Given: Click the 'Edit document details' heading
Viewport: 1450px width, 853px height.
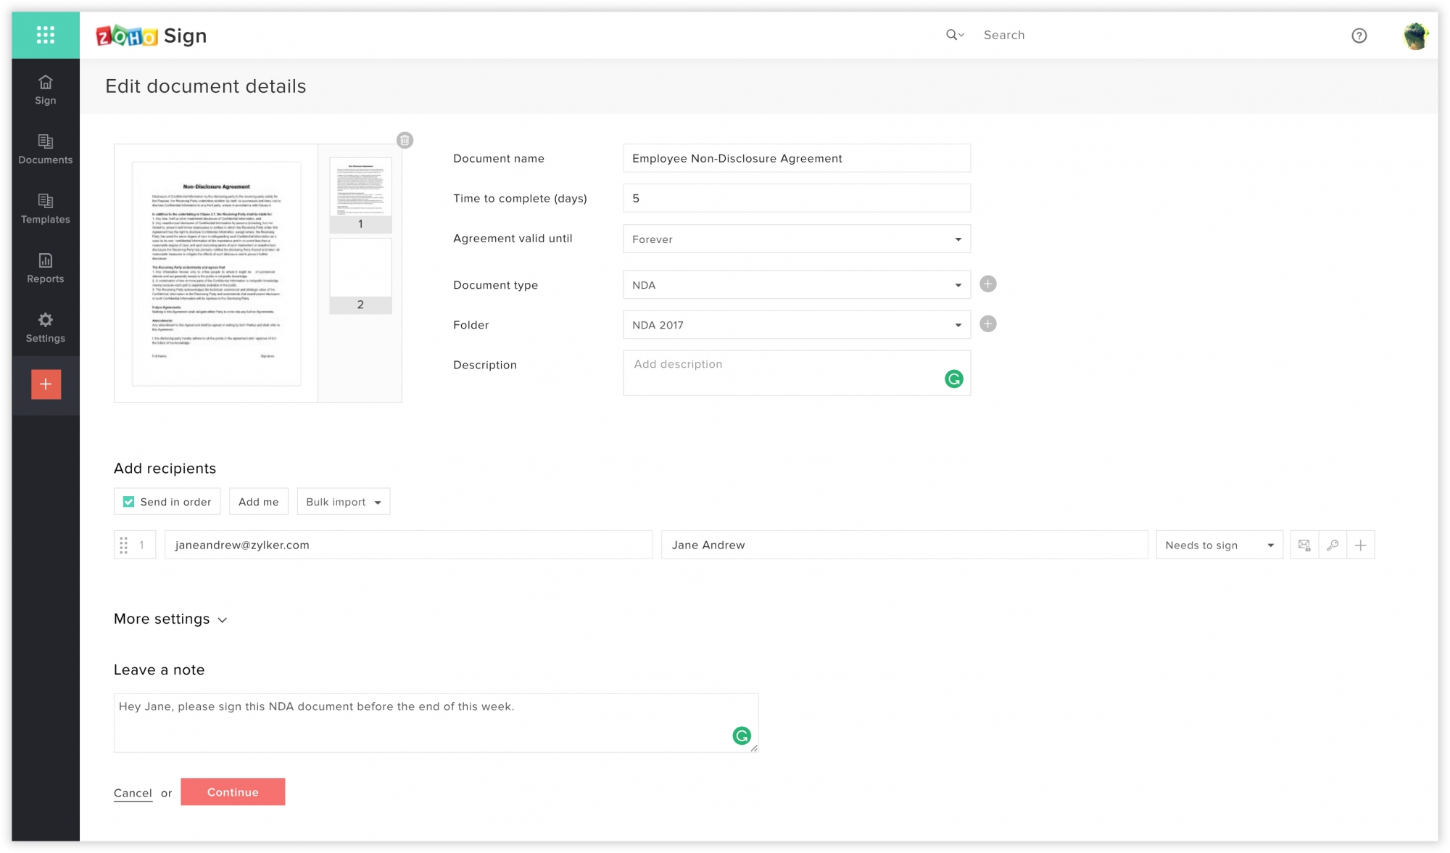Looking at the screenshot, I should click(x=206, y=86).
